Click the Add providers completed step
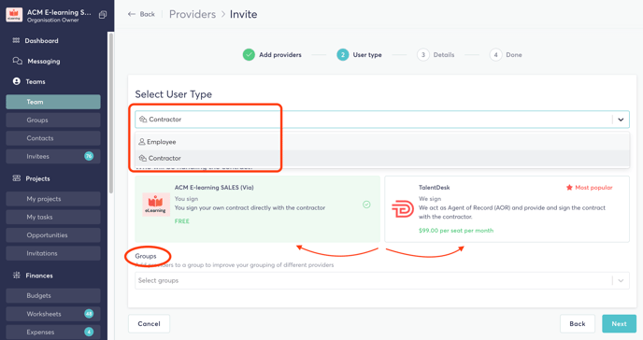 click(272, 54)
